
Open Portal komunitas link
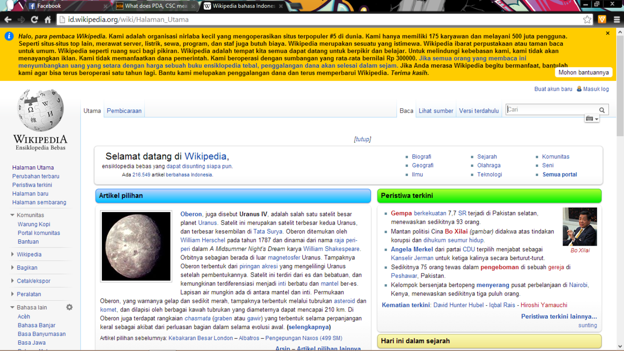tap(39, 233)
